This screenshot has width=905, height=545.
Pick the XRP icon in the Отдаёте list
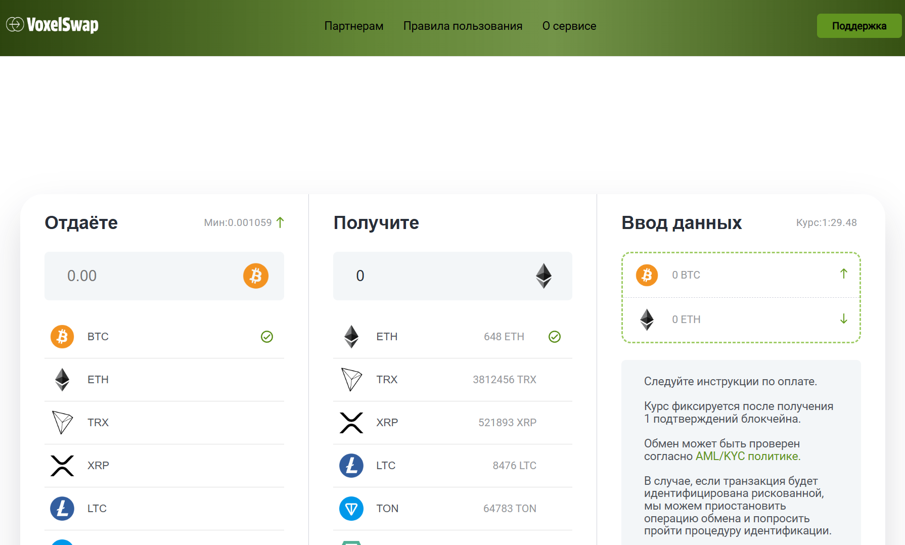point(62,466)
